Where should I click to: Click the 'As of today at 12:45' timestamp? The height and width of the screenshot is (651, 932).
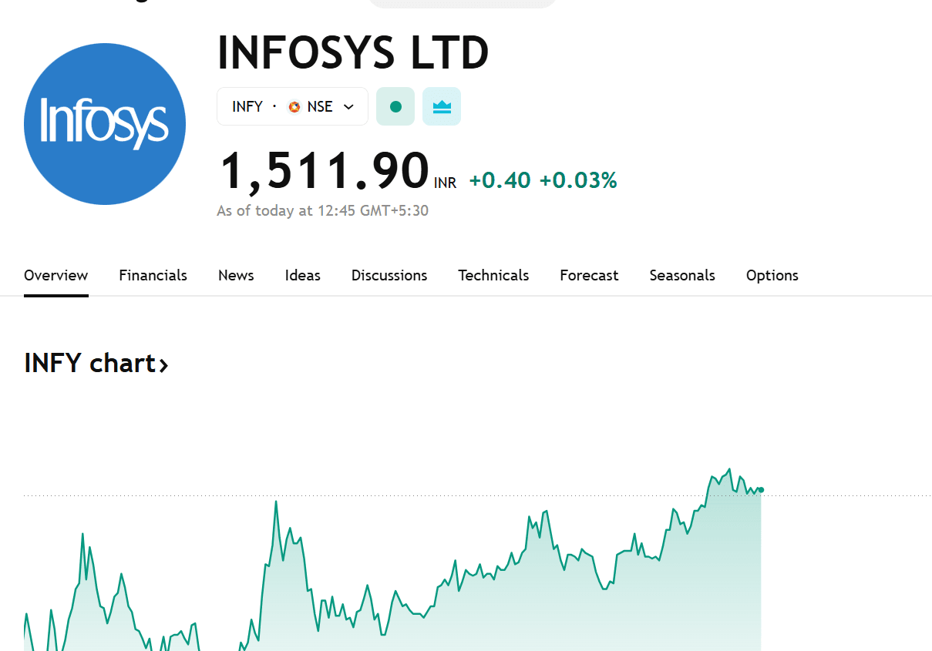click(322, 210)
